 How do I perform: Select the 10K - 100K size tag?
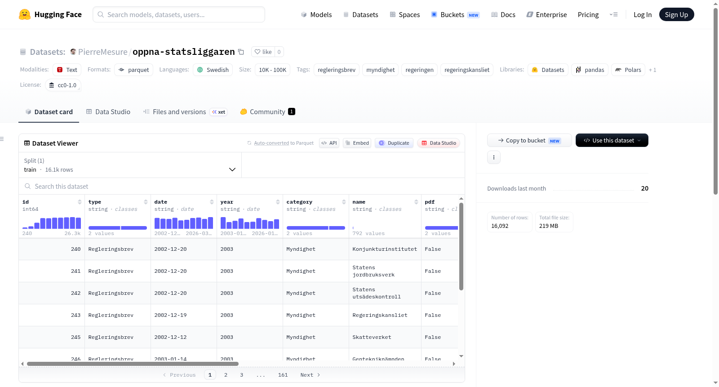click(272, 70)
